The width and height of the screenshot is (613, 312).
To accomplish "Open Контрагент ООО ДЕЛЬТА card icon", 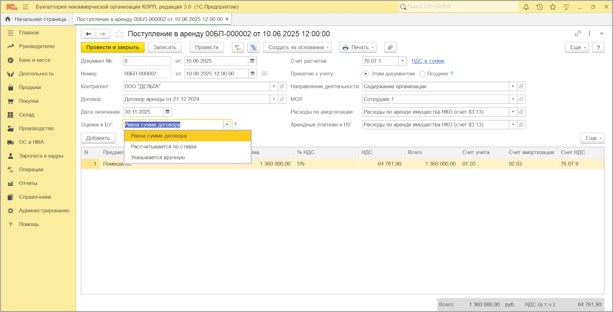I will click(x=282, y=86).
